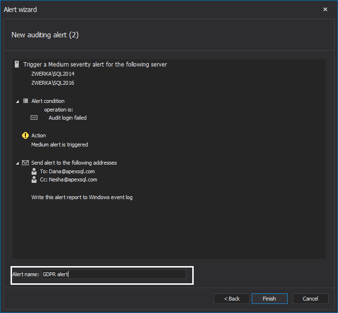The height and width of the screenshot is (313, 338).
Task: Click the envelope icon for Send alert
Action: pyautogui.click(x=25, y=163)
